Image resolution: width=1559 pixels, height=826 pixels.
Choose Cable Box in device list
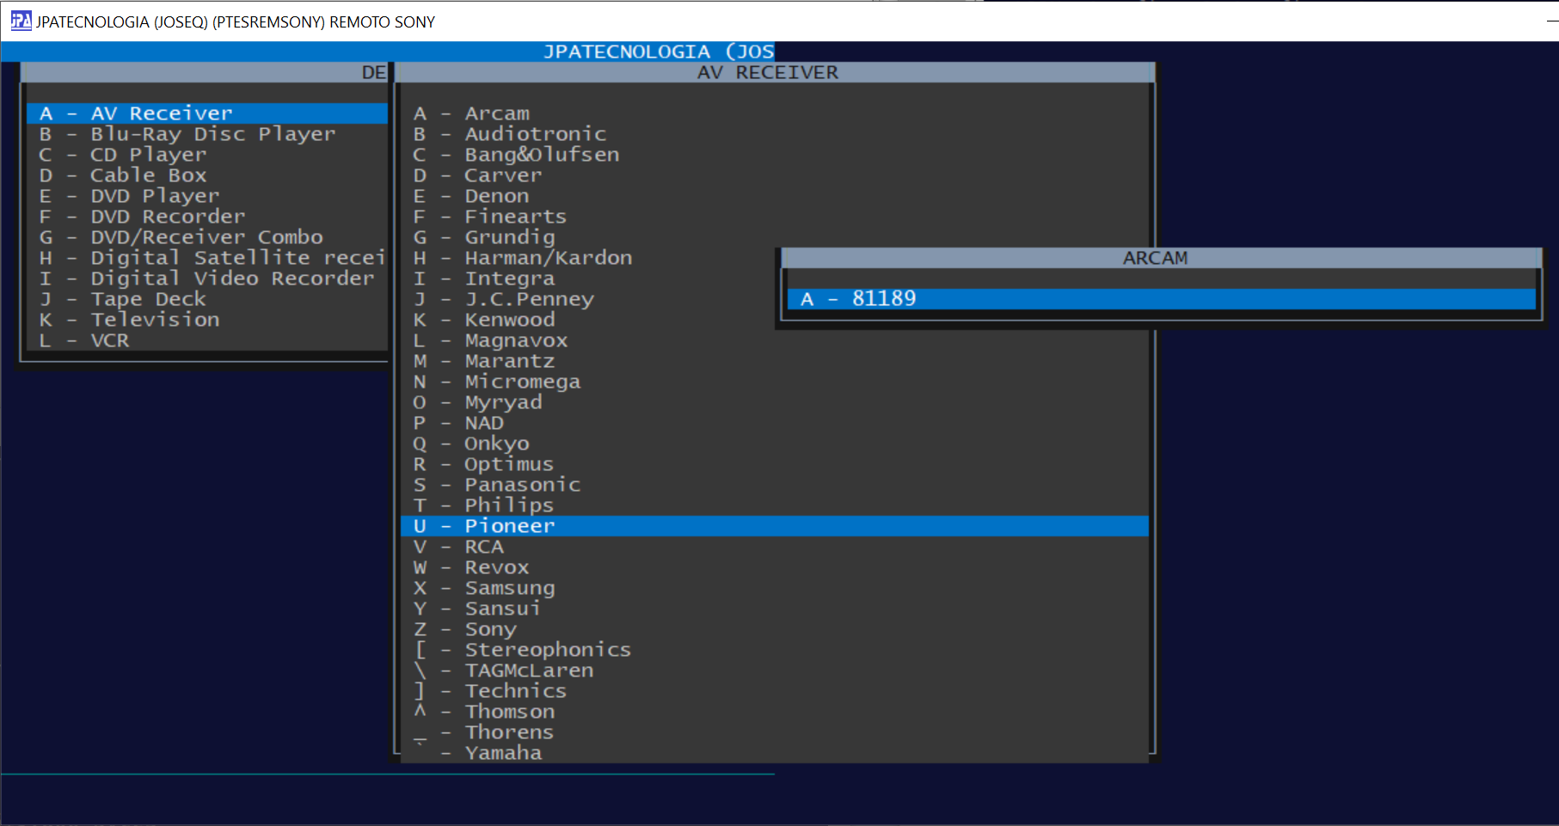(x=207, y=175)
